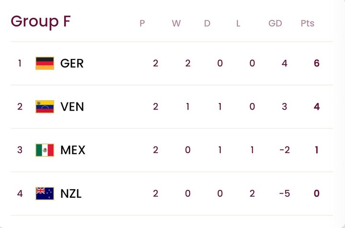Viewport: 345px width, 228px height.
Task: Select the MEX team name
Action: [73, 150]
